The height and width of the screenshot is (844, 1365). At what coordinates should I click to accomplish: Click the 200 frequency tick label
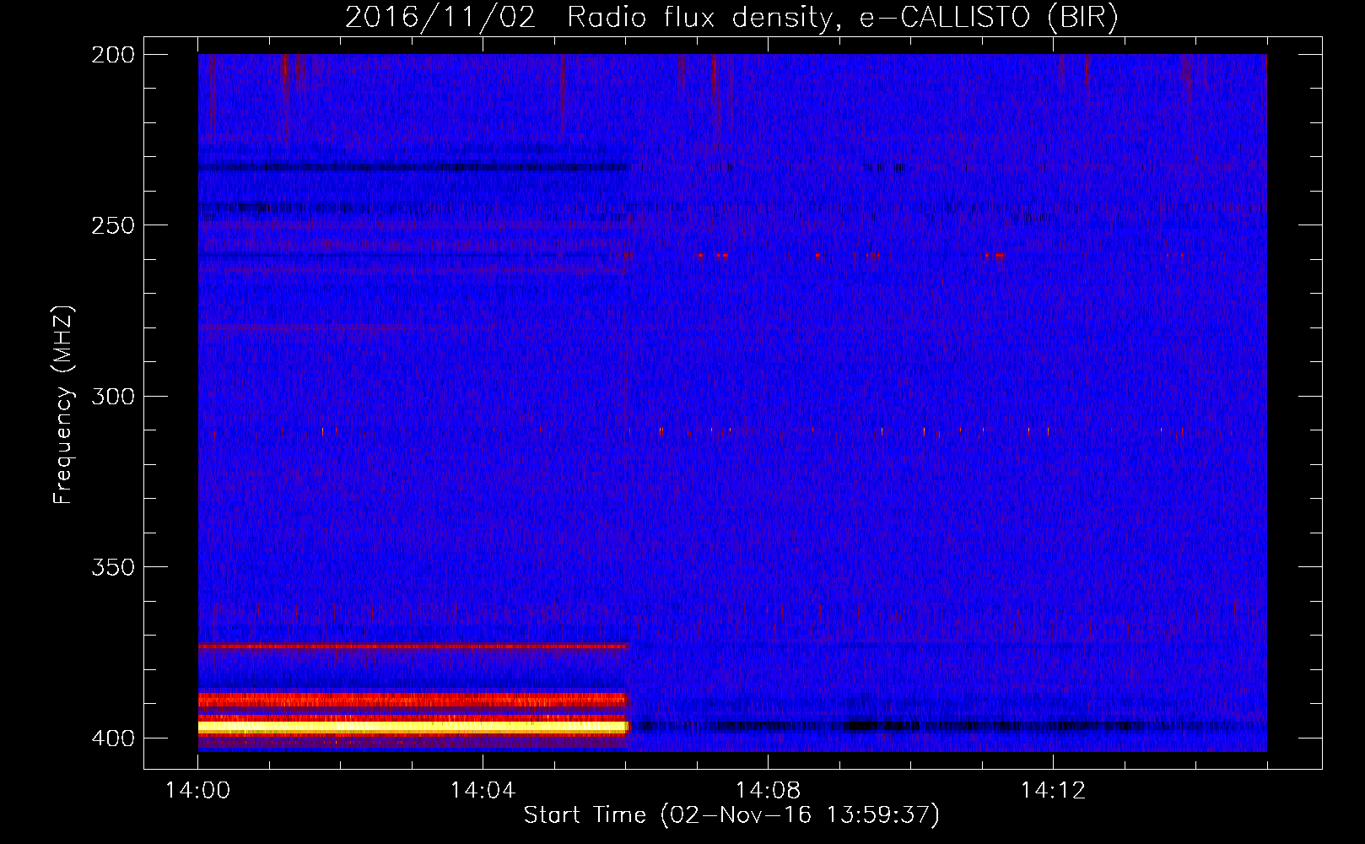pyautogui.click(x=113, y=55)
